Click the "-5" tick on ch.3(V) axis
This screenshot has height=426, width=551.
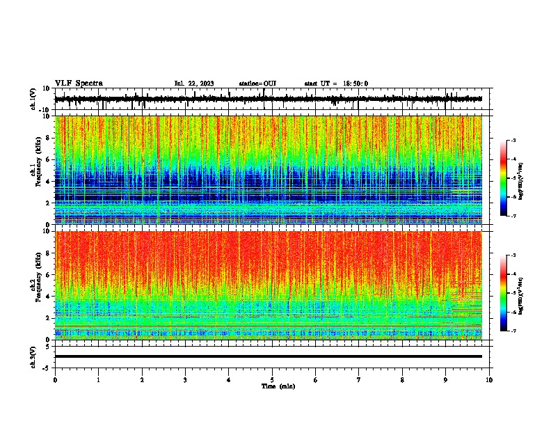point(47,368)
